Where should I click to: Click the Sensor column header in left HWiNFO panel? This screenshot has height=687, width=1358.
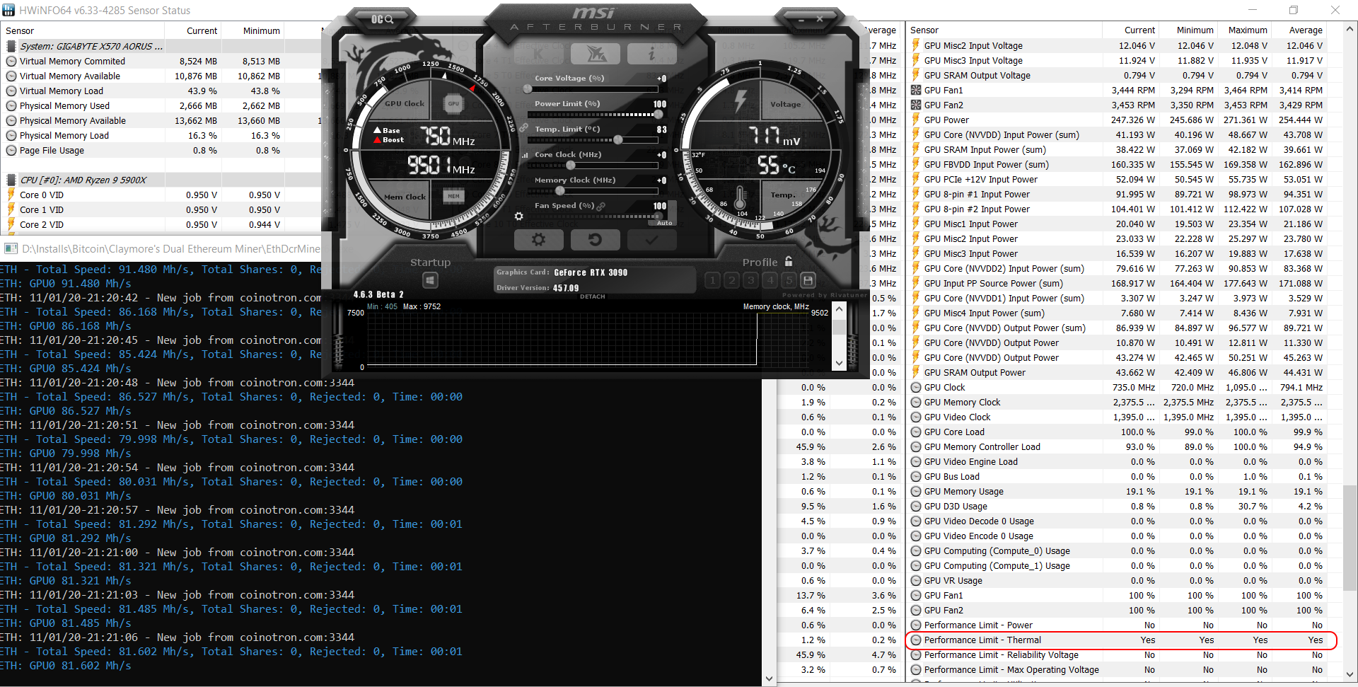tap(83, 30)
